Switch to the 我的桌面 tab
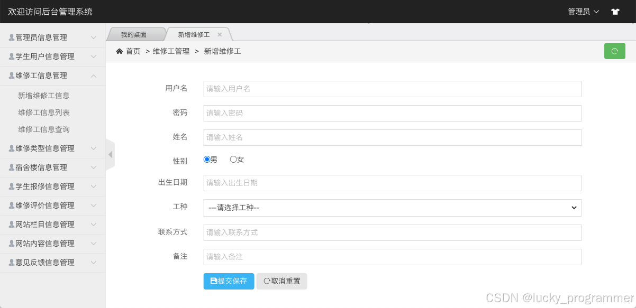The height and width of the screenshot is (308, 636). point(134,35)
